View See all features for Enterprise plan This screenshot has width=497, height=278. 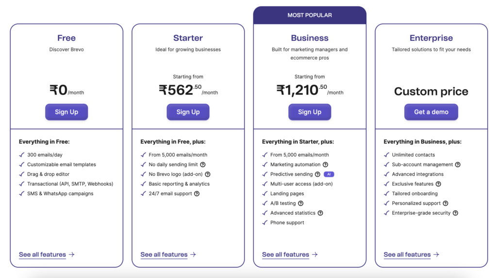point(411,254)
